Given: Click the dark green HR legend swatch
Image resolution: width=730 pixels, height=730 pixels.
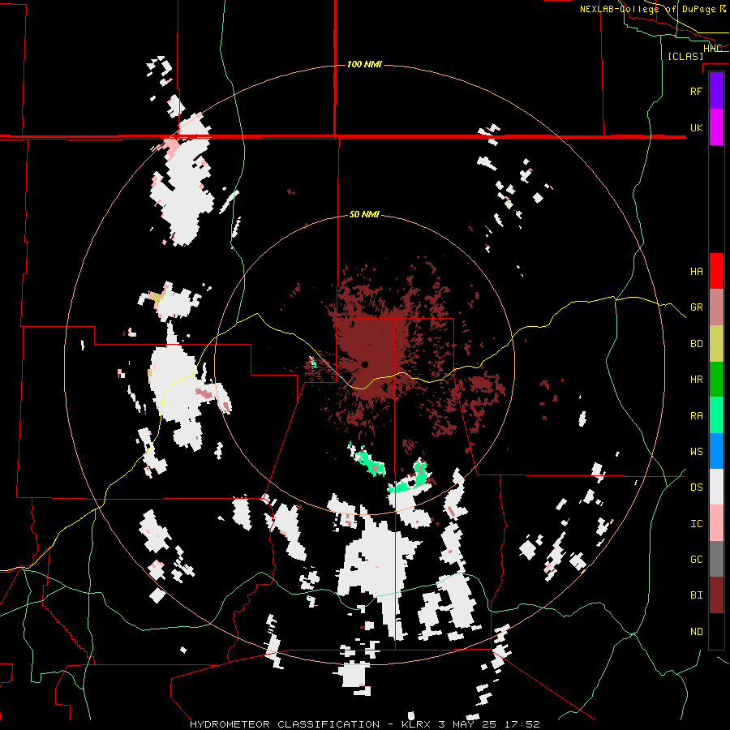Looking at the screenshot, I should click(x=716, y=380).
